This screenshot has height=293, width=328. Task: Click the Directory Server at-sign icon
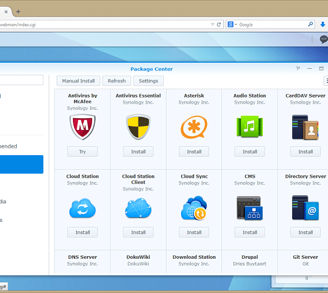tap(305, 208)
